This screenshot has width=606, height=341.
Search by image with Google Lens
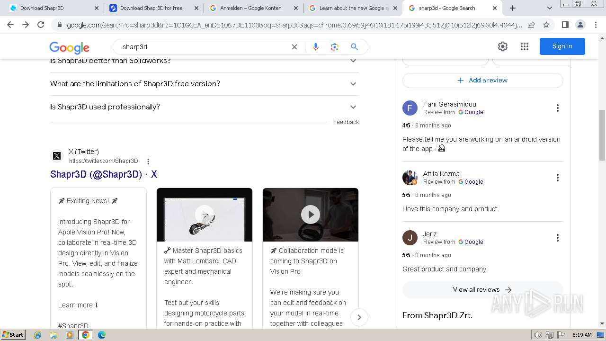(335, 46)
